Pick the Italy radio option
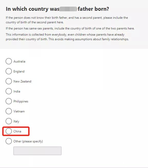The height and width of the screenshot is (168, 148). 9,121
